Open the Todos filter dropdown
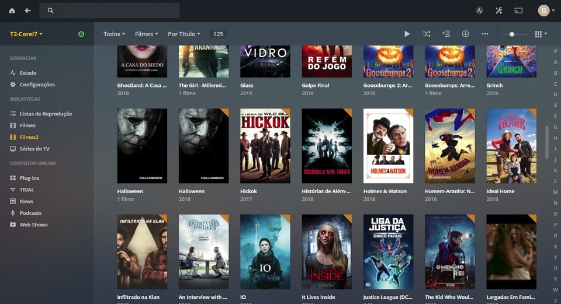 (x=114, y=34)
